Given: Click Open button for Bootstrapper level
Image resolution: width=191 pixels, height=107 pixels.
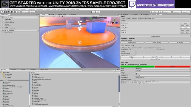Looking at the screenshot, I should pos(185,23).
